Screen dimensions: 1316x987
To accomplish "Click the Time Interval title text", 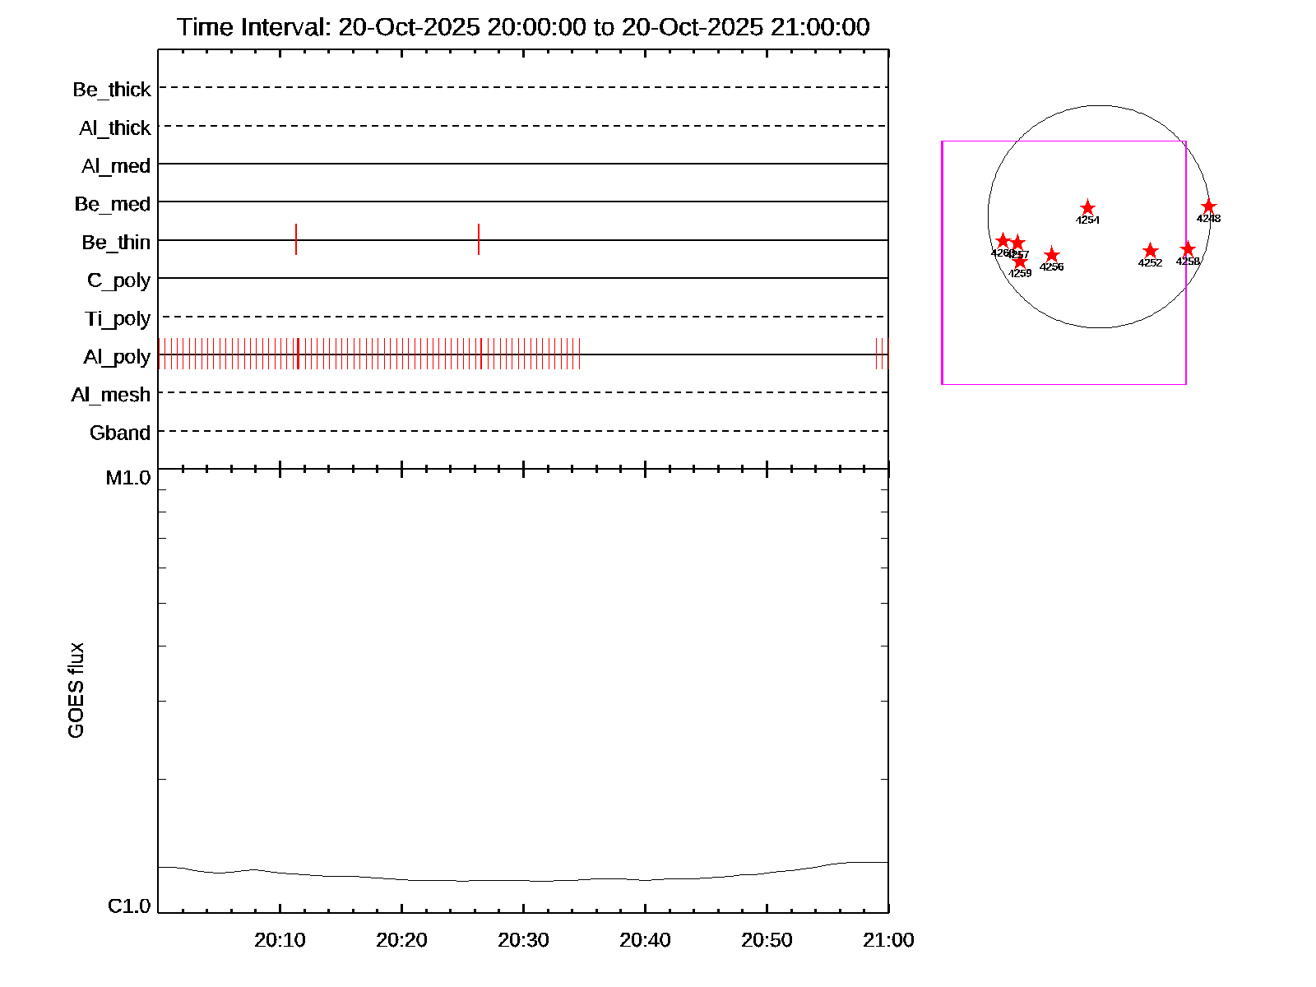I will click(523, 27).
